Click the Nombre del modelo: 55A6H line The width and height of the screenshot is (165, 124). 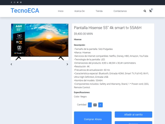(89, 81)
